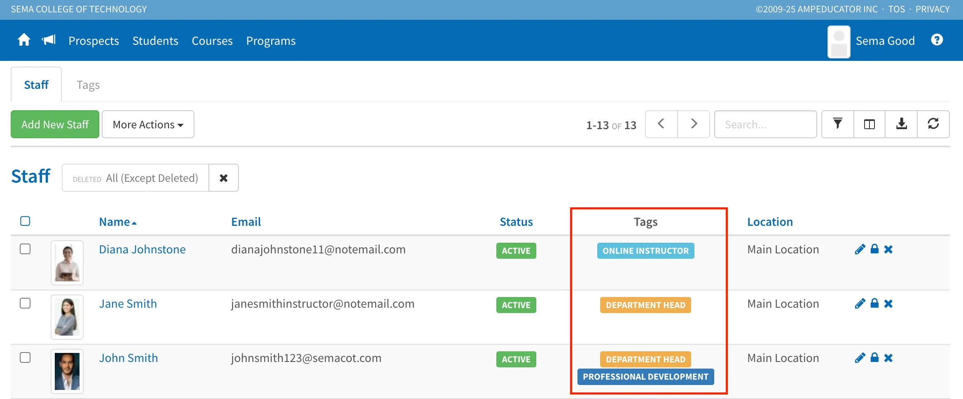Check the box for John Smith
963x399 pixels.
pyautogui.click(x=25, y=357)
